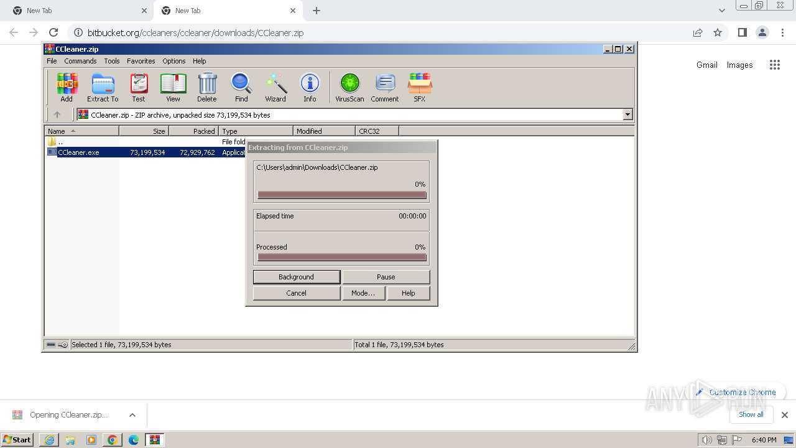Image resolution: width=796 pixels, height=448 pixels.
Task: Click the Info toolbar icon
Action: 310,88
